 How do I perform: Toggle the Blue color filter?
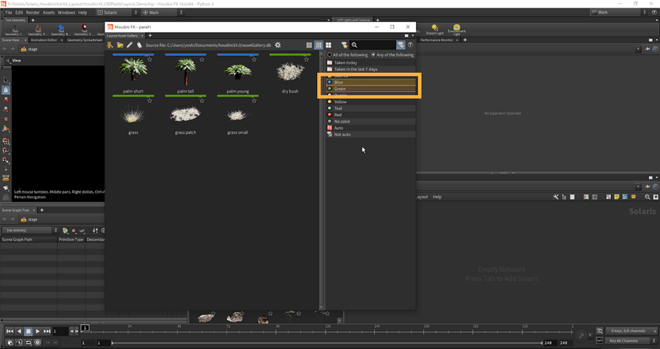pyautogui.click(x=370, y=83)
